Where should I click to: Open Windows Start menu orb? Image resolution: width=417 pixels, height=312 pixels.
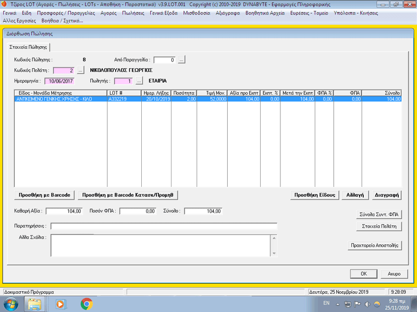(11, 304)
